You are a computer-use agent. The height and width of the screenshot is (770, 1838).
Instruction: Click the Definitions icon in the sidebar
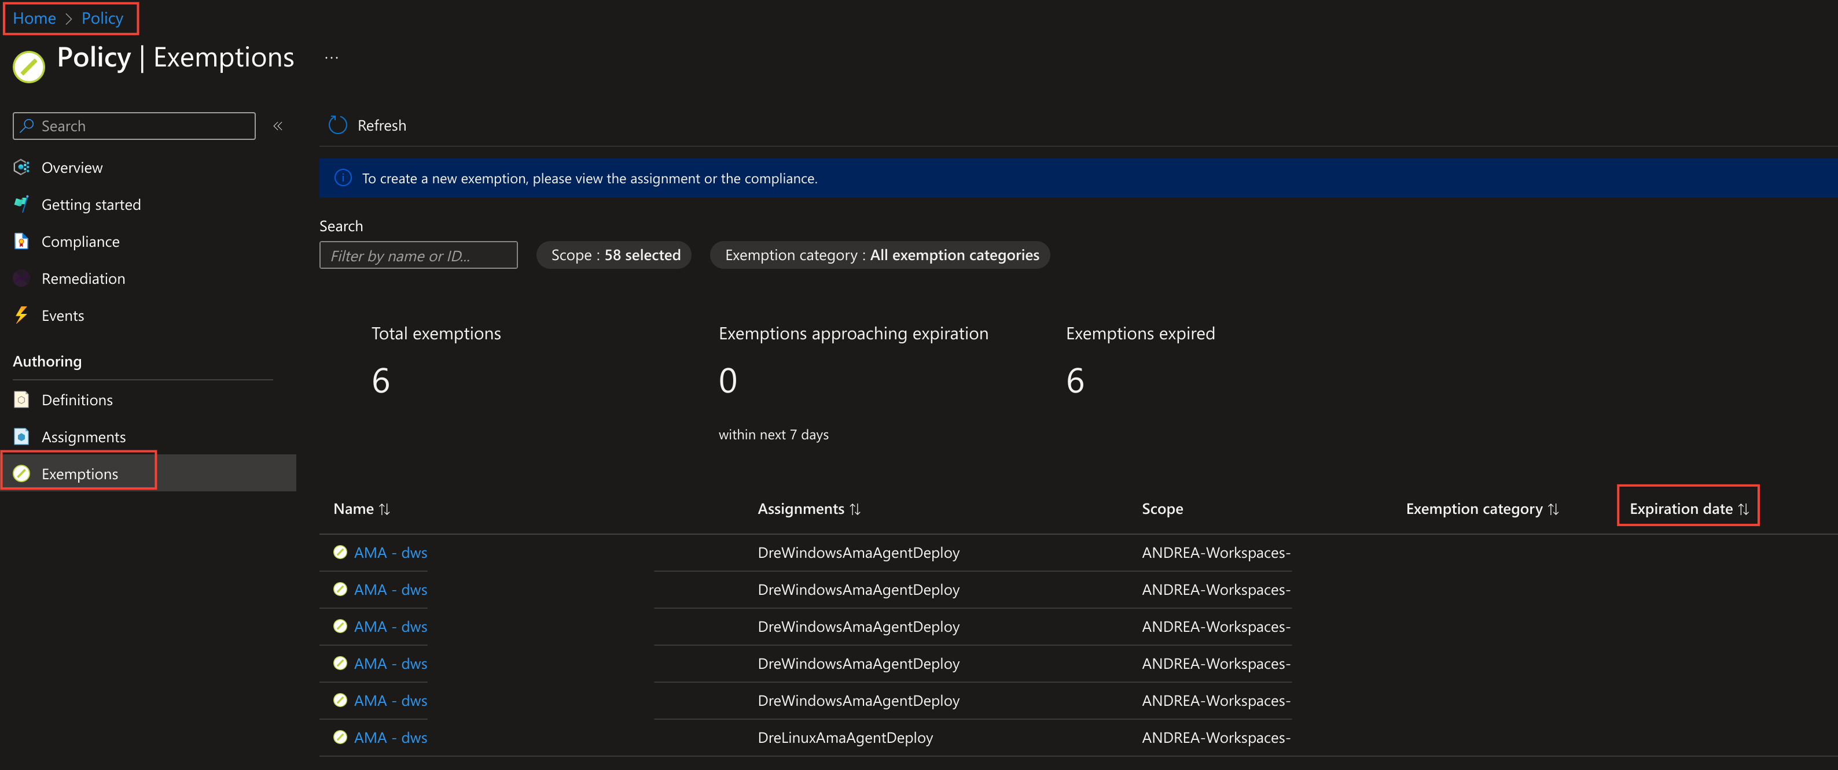21,400
